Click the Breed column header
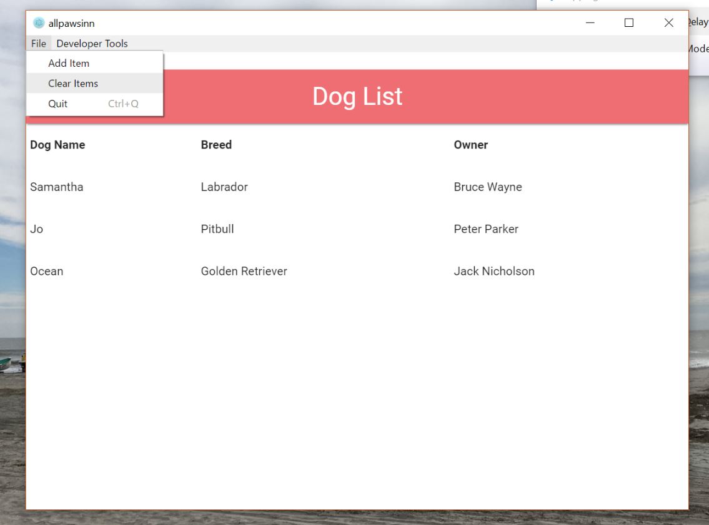 [216, 145]
